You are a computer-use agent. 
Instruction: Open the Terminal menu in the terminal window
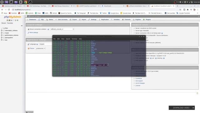pyautogui.click(x=74, y=39)
